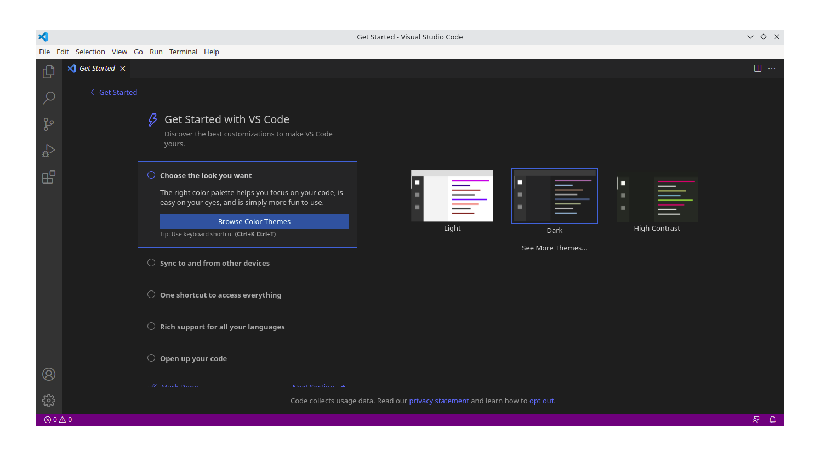Open notifications bell in status bar
The width and height of the screenshot is (820, 468).
point(772,420)
